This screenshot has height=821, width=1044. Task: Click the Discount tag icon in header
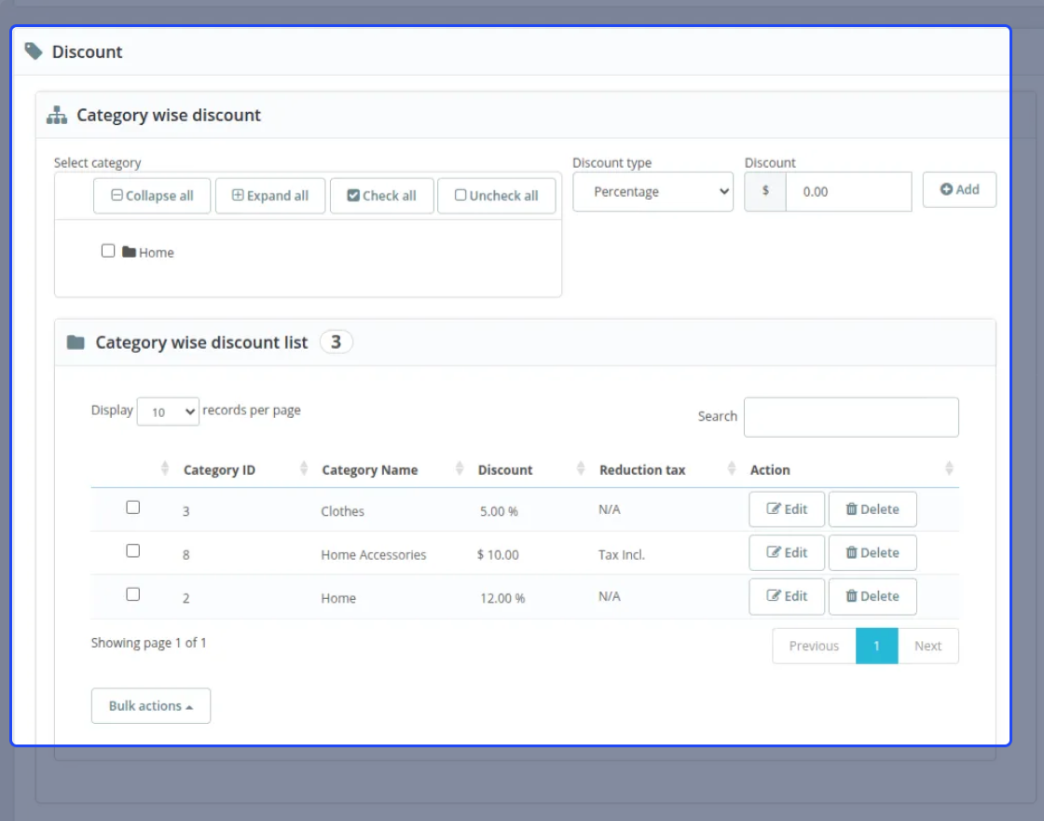tap(34, 51)
